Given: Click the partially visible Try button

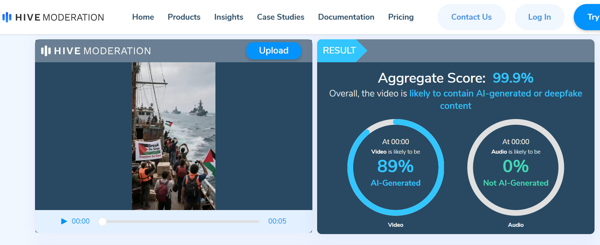Looking at the screenshot, I should 591,17.
